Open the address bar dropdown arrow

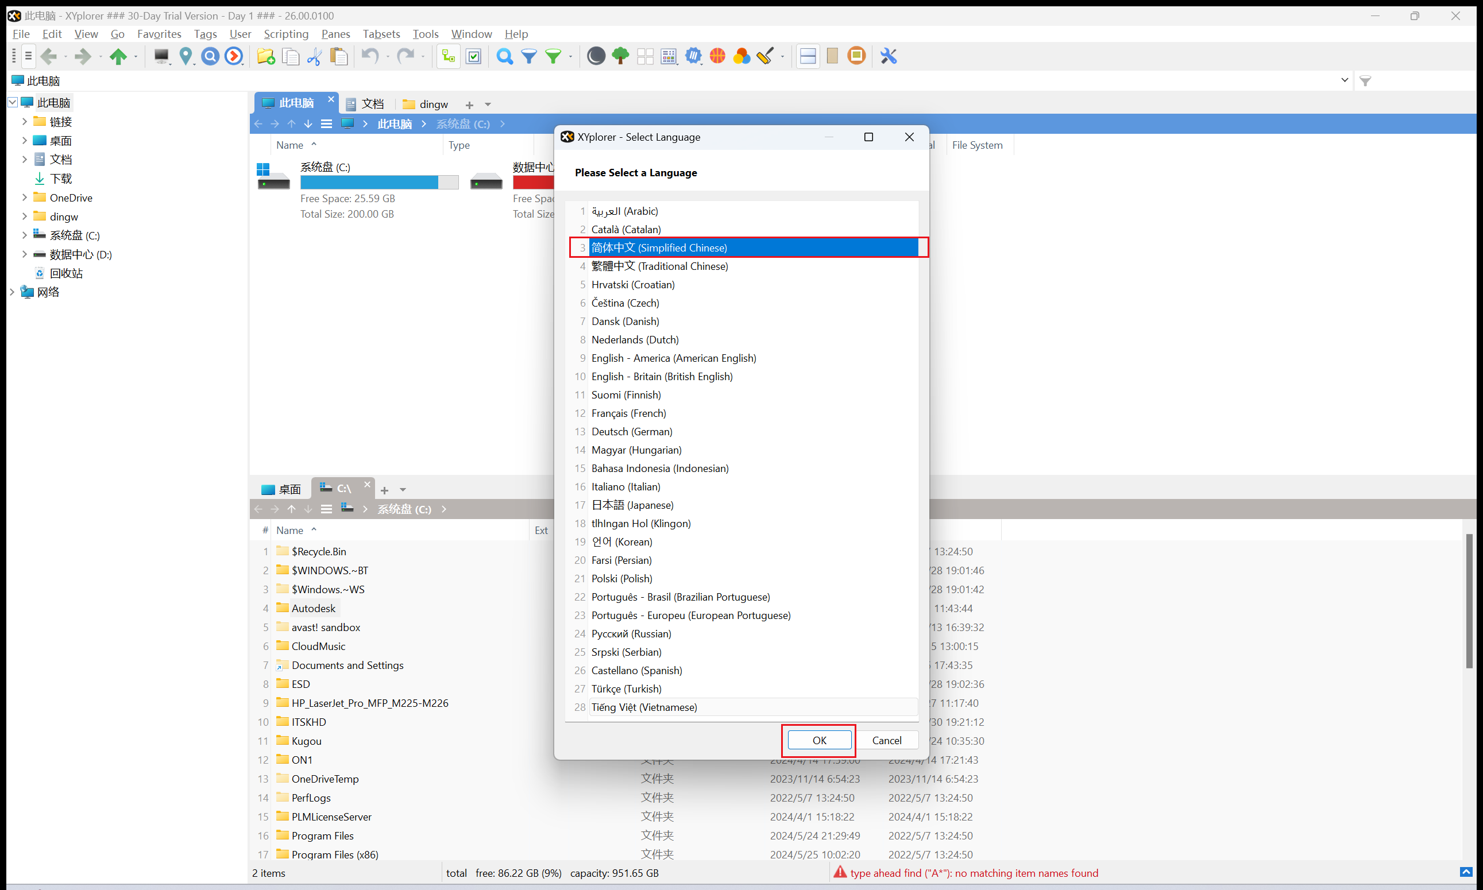click(x=1345, y=80)
